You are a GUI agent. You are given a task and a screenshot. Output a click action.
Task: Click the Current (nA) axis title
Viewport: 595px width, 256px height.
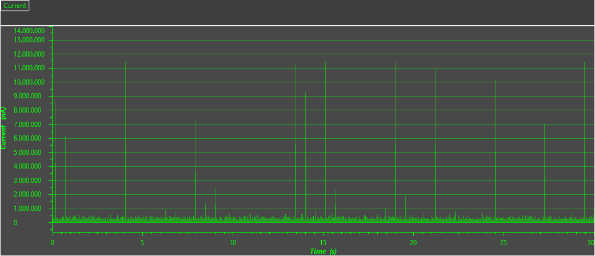click(5, 128)
